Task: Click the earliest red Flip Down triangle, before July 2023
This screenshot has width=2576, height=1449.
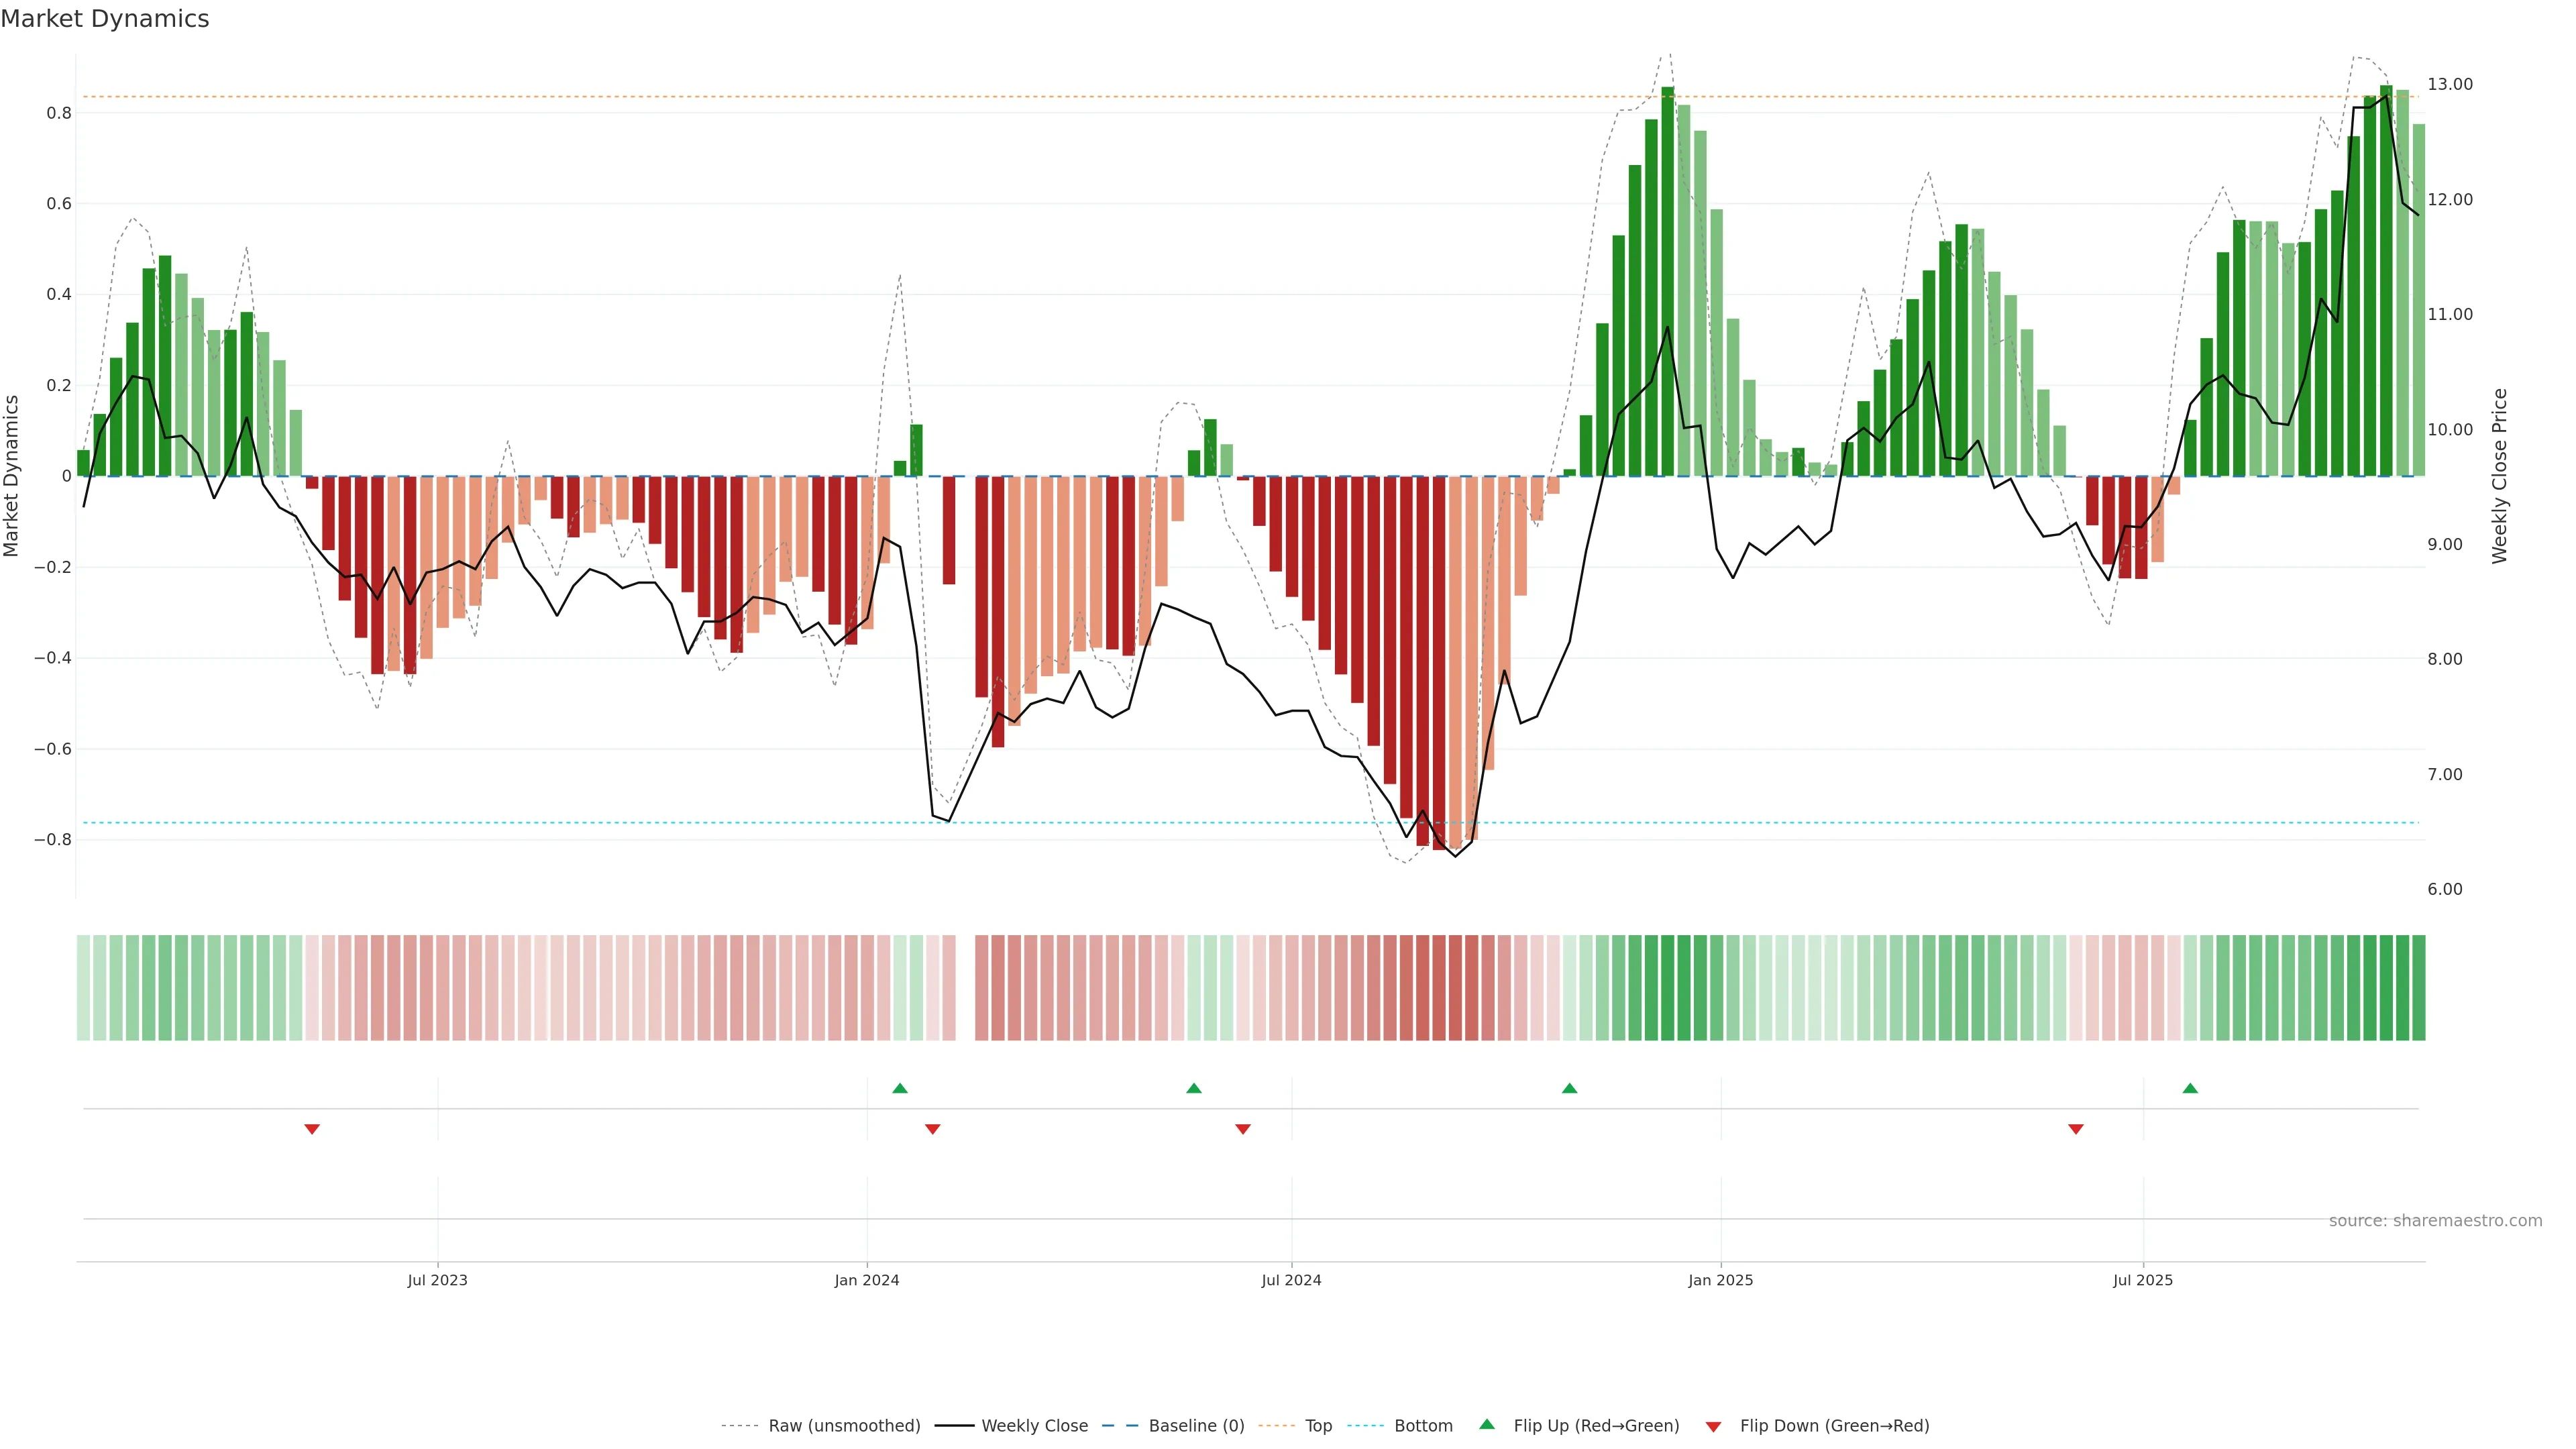Action: [x=312, y=1129]
